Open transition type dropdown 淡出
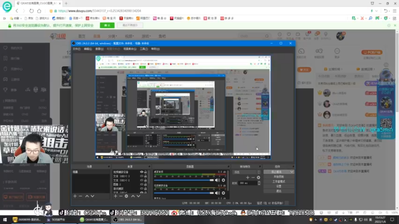The height and width of the screenshot is (224, 399). [246, 172]
